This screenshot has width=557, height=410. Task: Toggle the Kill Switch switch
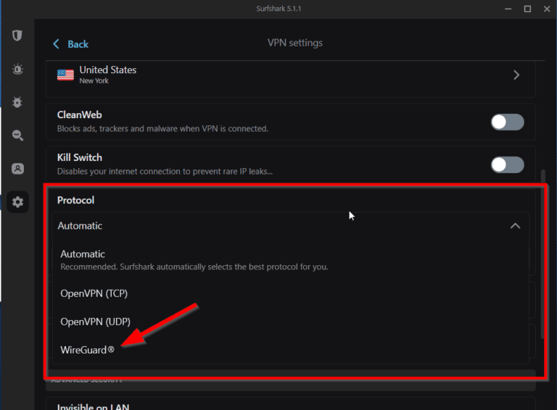tap(507, 164)
